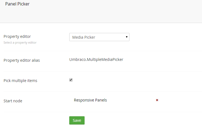Click the Start node label
The image size is (202, 130).
(x=13, y=101)
